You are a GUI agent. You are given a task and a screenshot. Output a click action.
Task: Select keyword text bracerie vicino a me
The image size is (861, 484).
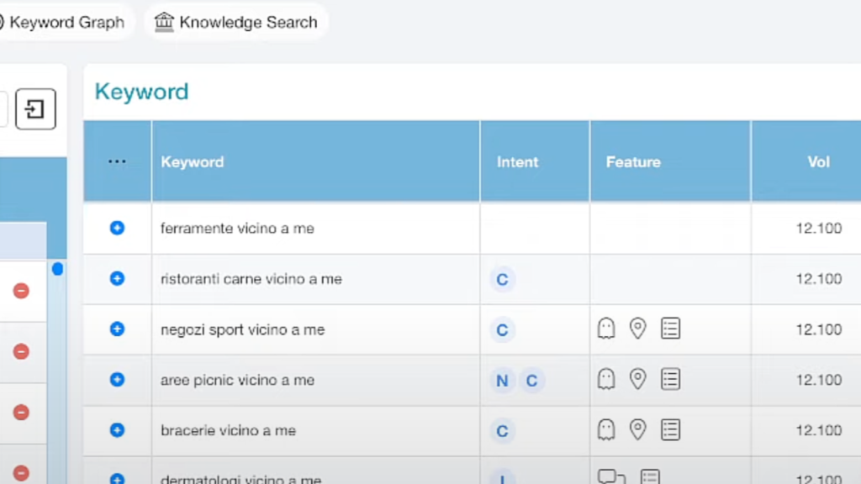(x=228, y=430)
